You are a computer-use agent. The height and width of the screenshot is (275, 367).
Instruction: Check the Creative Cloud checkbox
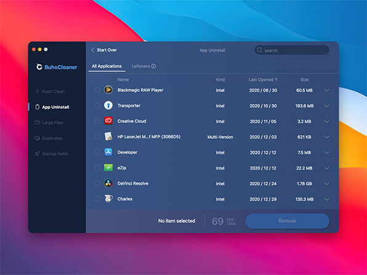[x=97, y=121]
